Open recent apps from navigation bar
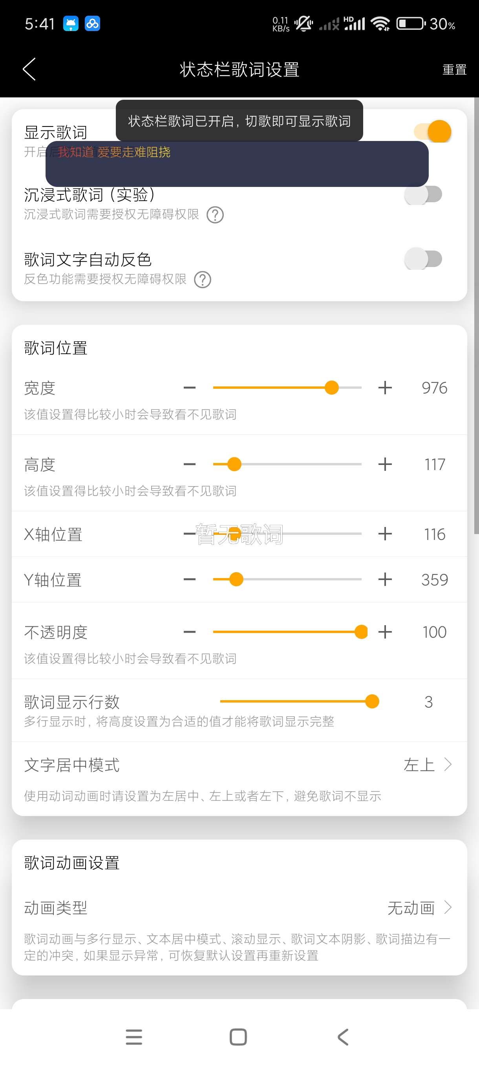The height and width of the screenshot is (1065, 479). point(134,1037)
